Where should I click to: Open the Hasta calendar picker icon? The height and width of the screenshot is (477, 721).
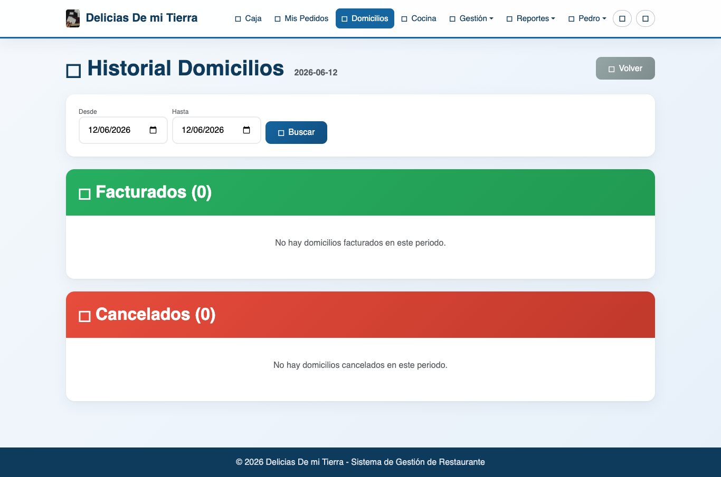point(246,130)
